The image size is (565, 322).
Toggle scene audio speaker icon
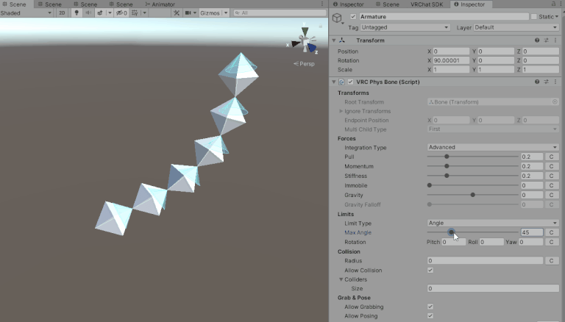(88, 13)
